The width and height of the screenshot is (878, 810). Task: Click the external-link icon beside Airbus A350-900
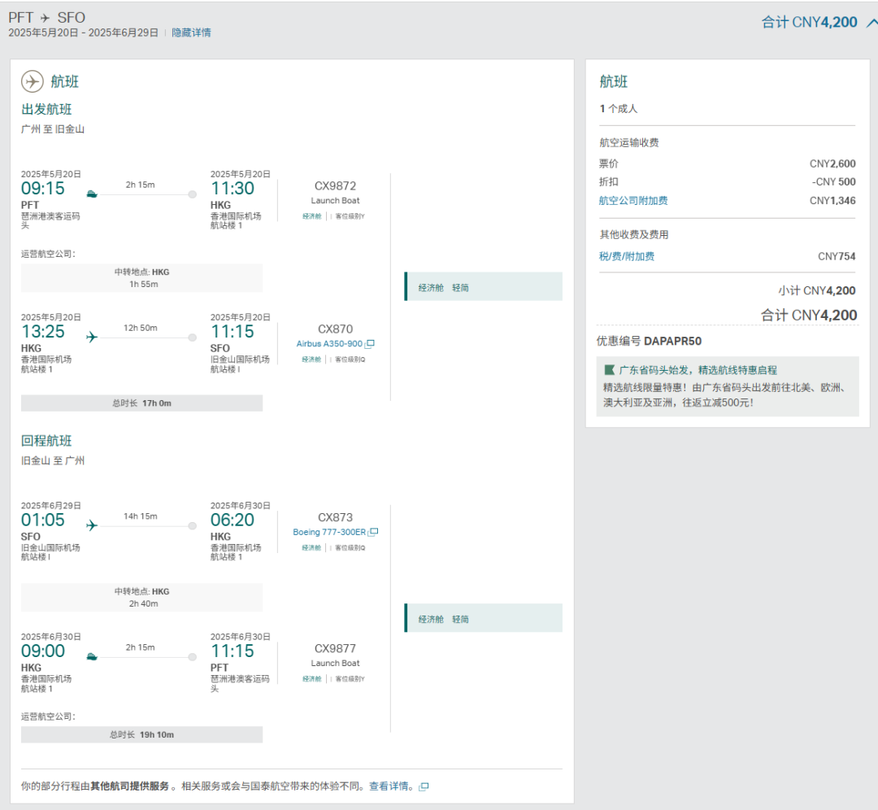[370, 344]
